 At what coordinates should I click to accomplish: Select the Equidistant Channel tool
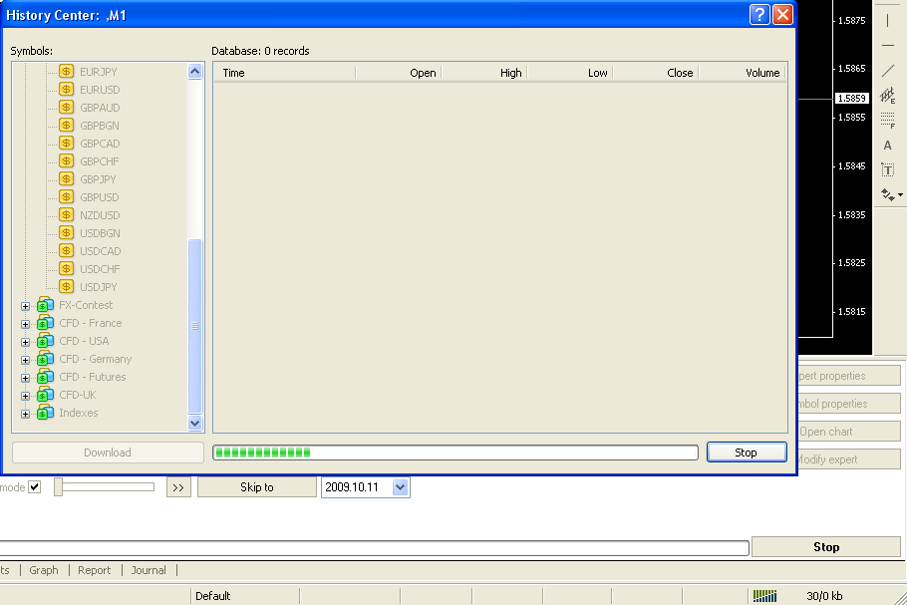(x=888, y=96)
